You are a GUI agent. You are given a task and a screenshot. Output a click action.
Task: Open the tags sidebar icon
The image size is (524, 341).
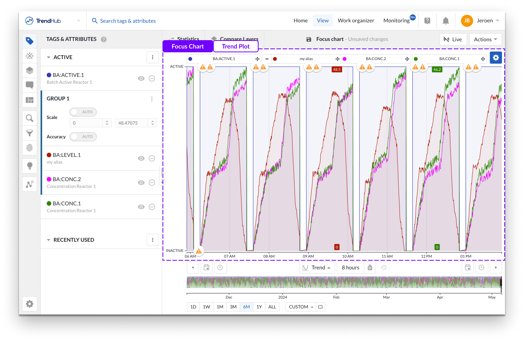point(30,41)
